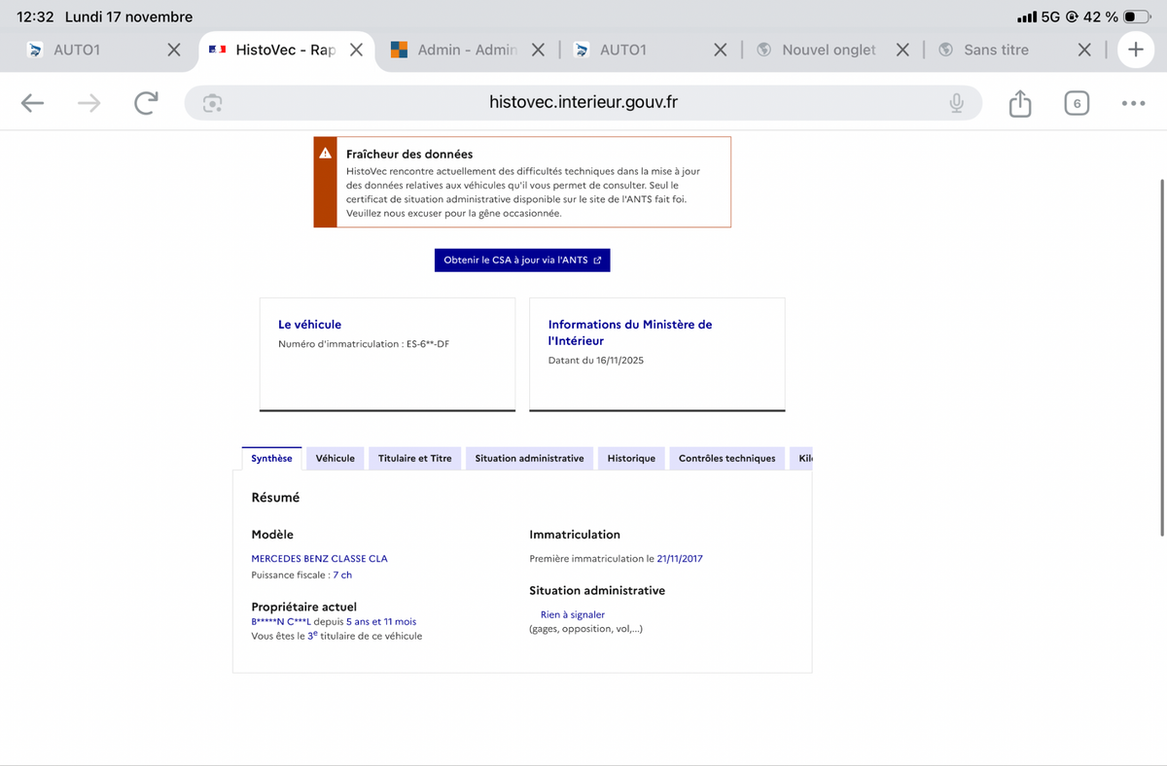The width and height of the screenshot is (1167, 766).
Task: Close the first AUTO1 tab
Action: pos(173,50)
